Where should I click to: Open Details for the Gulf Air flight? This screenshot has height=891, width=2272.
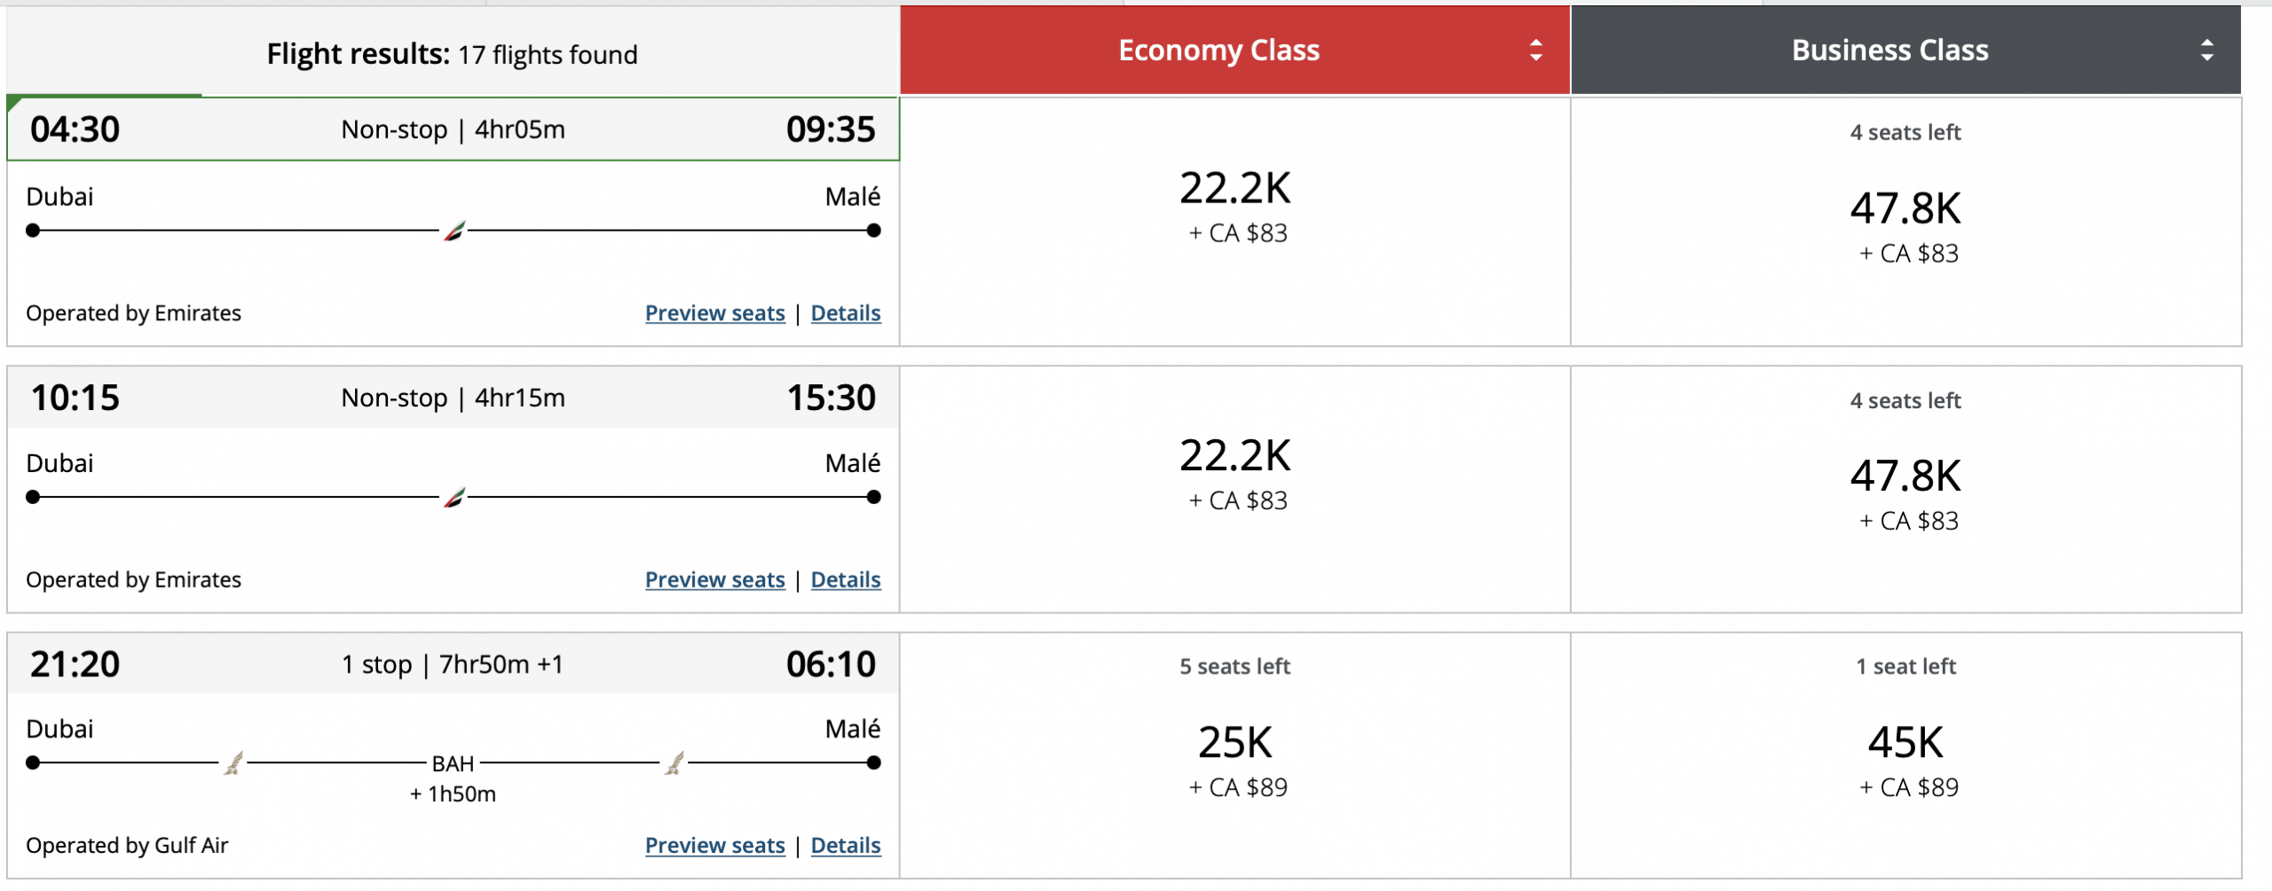coord(846,846)
